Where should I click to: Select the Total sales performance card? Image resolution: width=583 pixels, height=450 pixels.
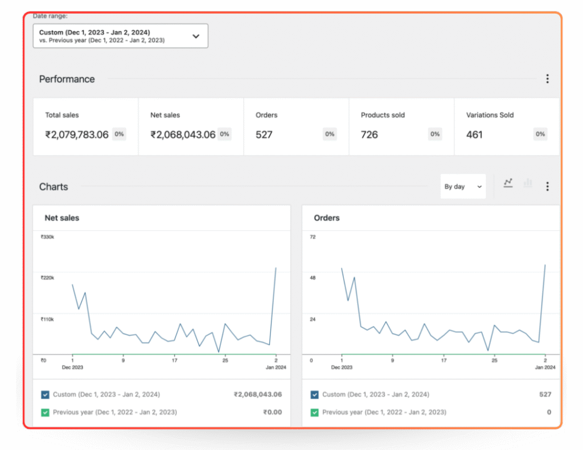click(x=85, y=126)
